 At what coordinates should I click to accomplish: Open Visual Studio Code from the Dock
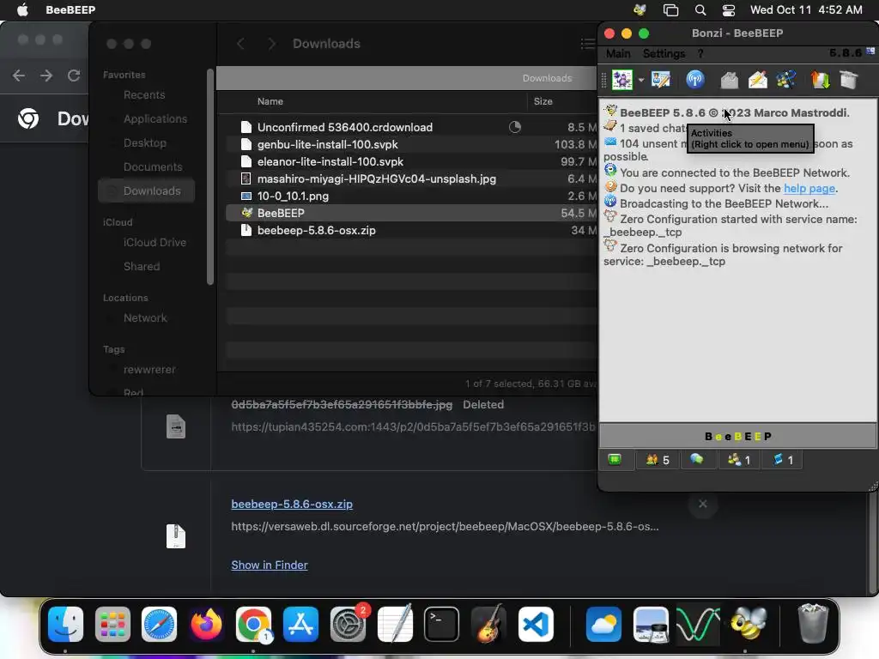536,625
